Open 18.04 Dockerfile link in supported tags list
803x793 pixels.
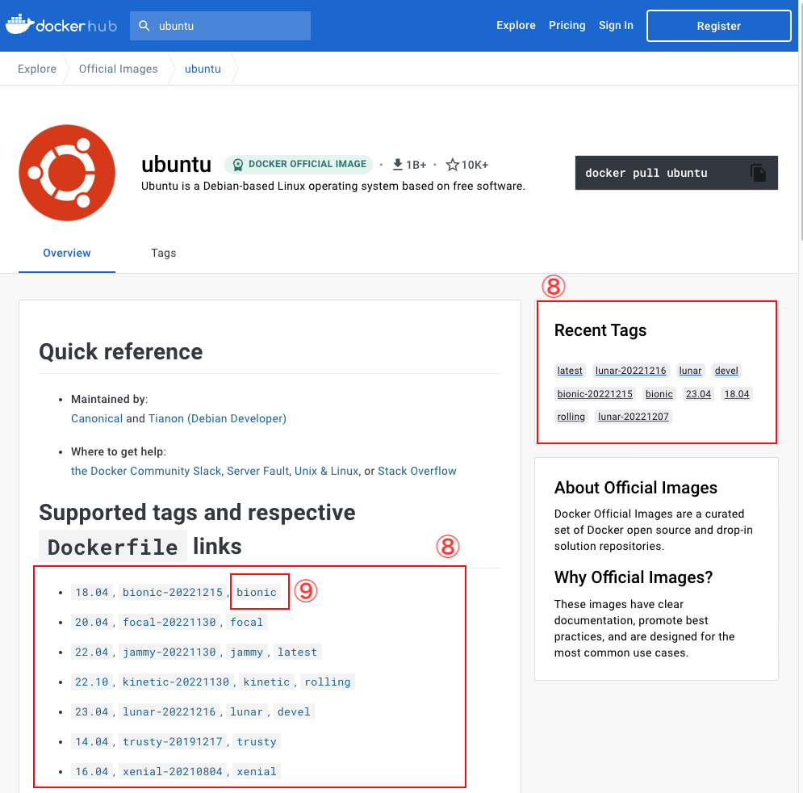coord(92,592)
